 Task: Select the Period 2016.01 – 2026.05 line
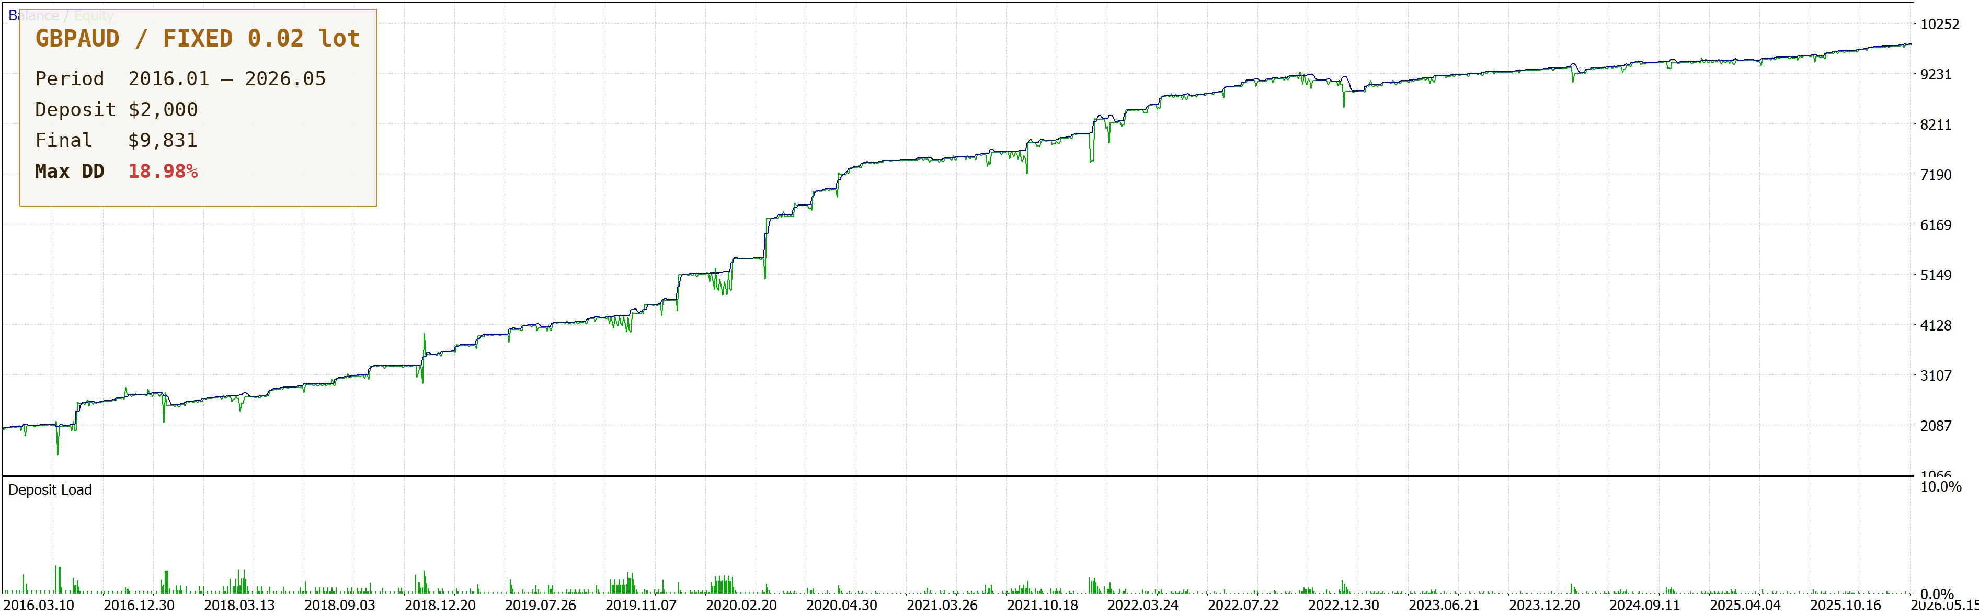click(180, 78)
